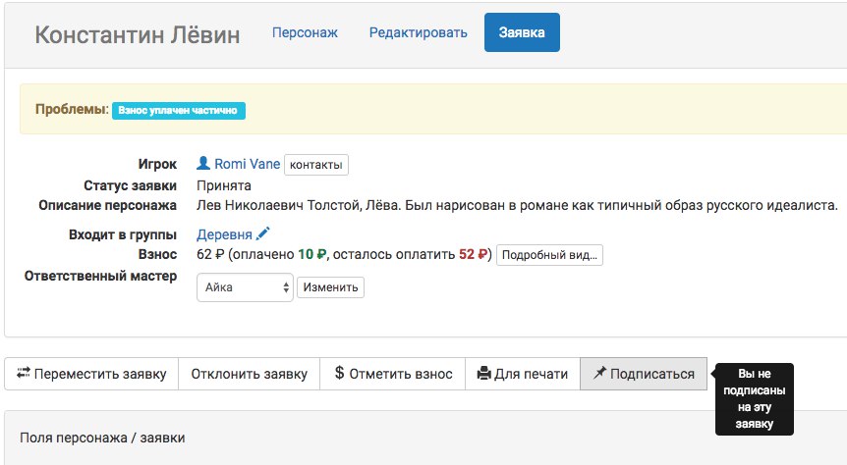Open the Ответственный мастер dropdown showing Айка
Screen dimensions: 847x465
pyautogui.click(x=245, y=287)
